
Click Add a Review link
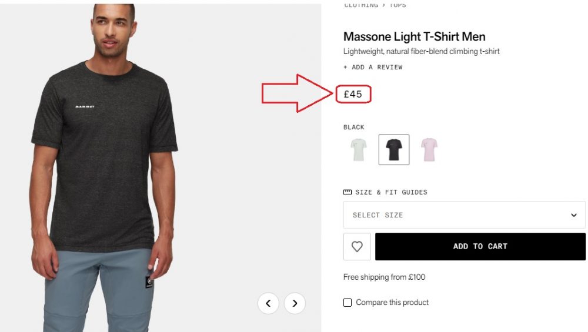pos(373,67)
